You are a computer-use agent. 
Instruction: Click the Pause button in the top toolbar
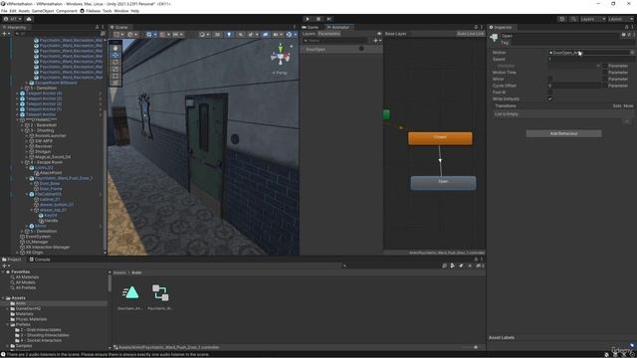coord(318,19)
